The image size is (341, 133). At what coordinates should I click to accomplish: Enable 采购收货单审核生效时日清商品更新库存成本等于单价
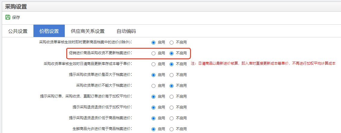154,64
